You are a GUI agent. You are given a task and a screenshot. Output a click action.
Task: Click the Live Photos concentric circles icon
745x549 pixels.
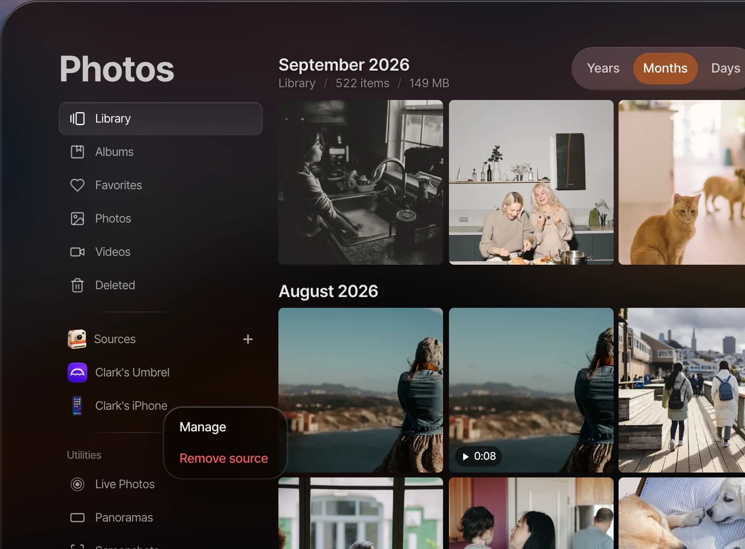tap(77, 484)
